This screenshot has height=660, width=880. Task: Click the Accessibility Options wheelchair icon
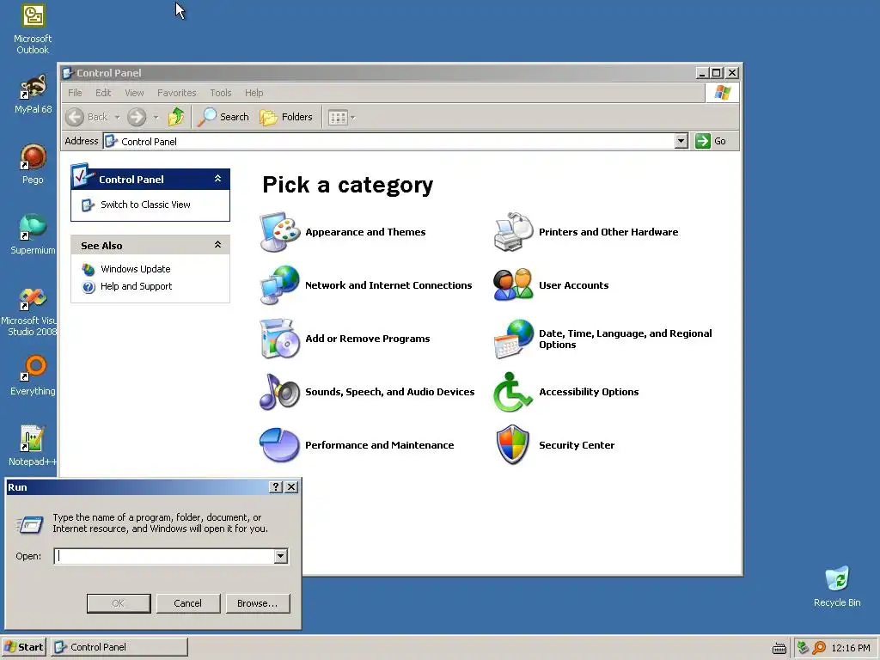(514, 392)
